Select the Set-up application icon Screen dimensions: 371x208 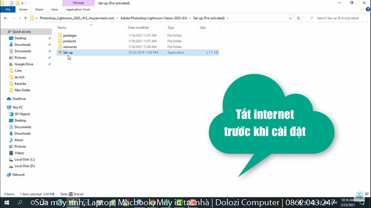60,52
